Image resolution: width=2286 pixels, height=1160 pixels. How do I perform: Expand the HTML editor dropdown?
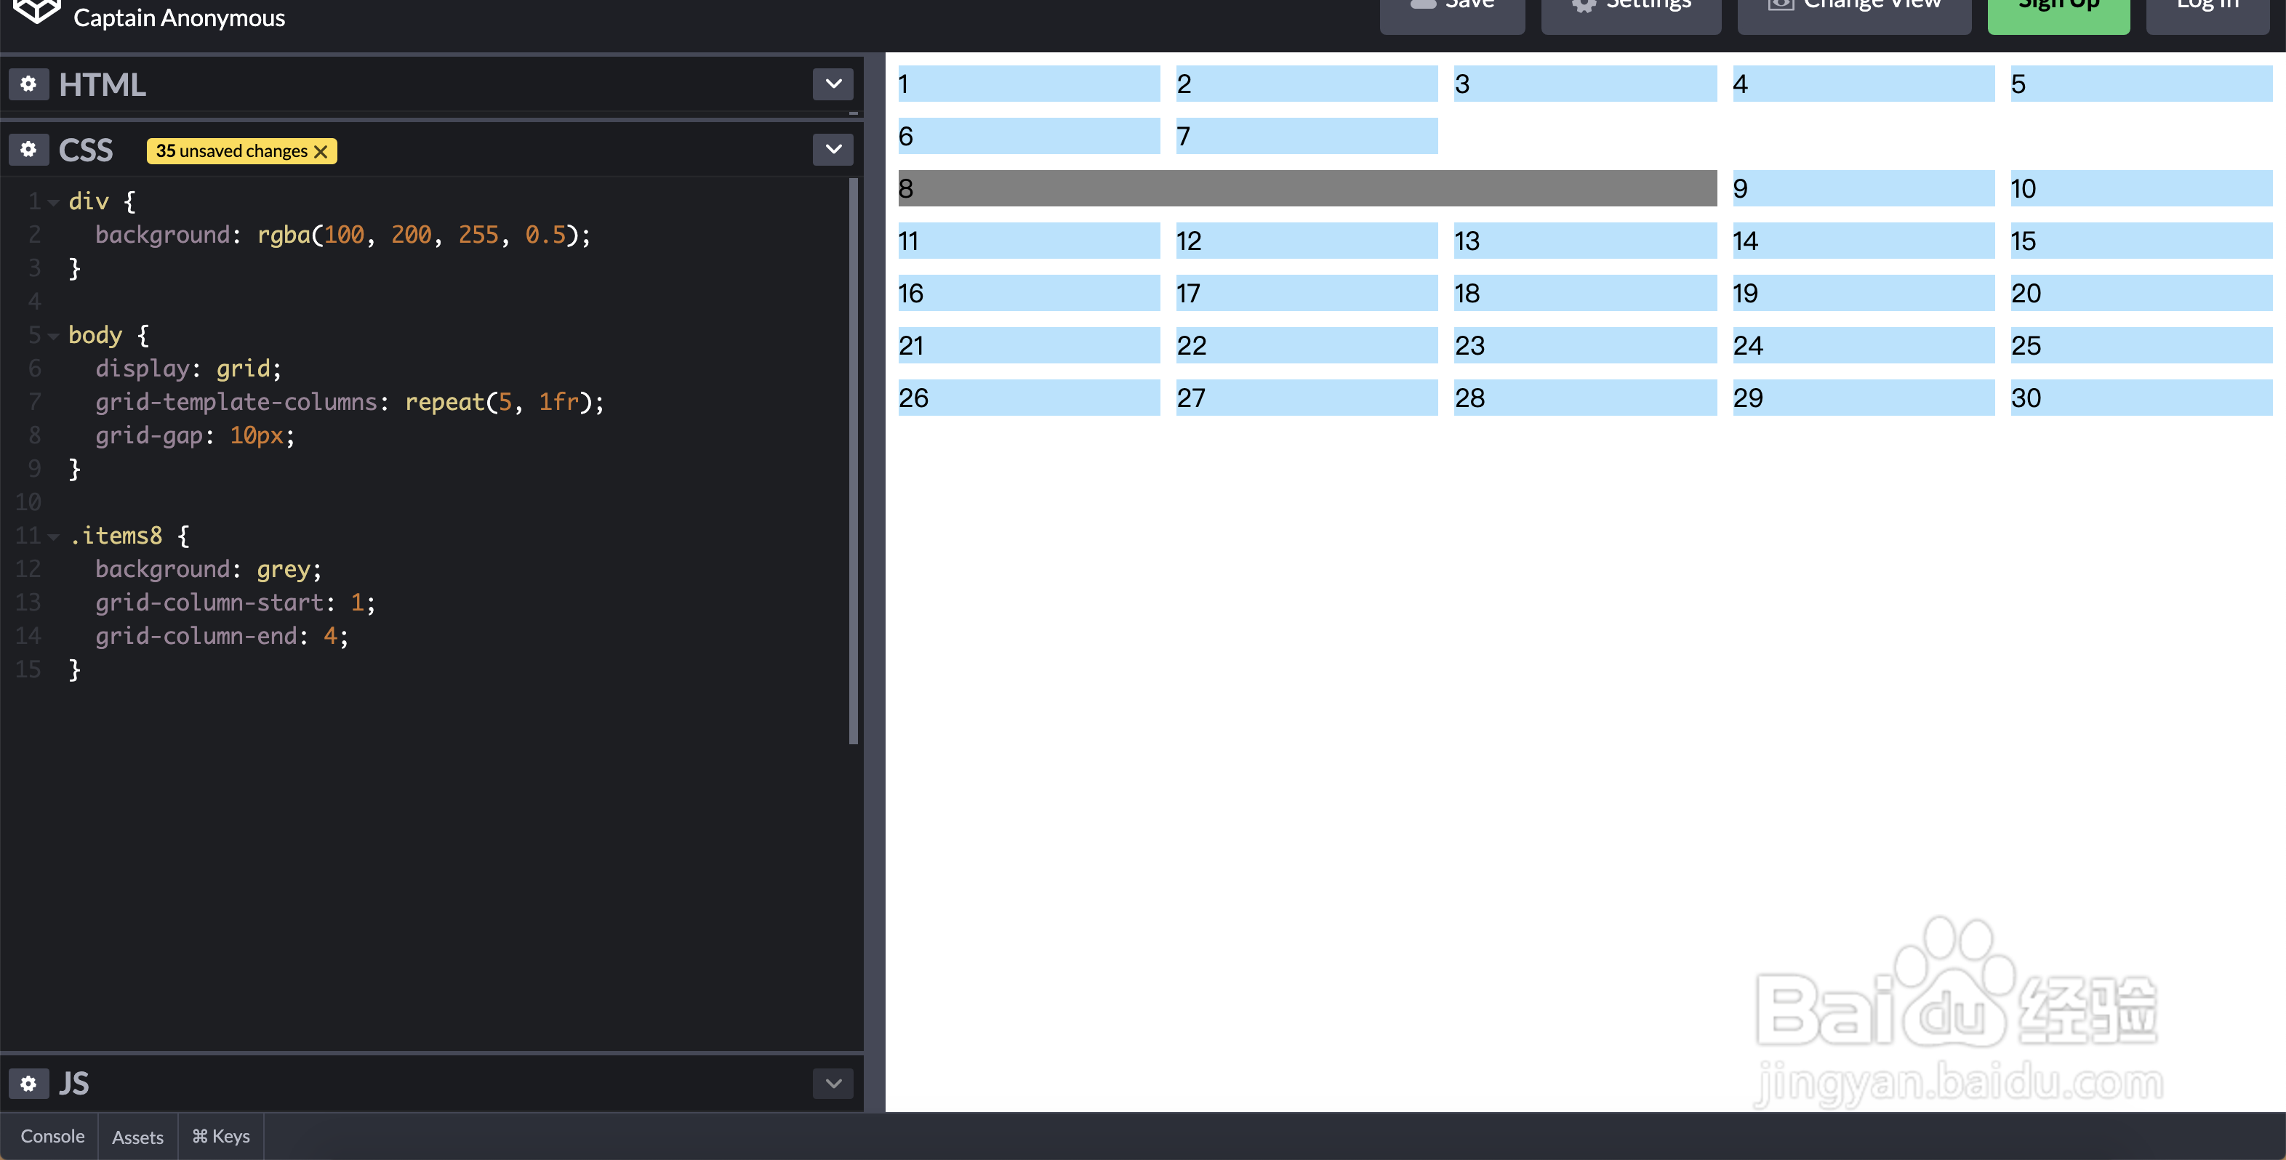(833, 84)
